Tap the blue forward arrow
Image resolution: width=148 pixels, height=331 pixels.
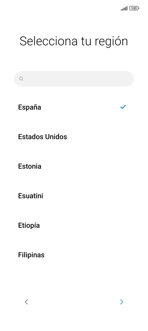[122, 302]
